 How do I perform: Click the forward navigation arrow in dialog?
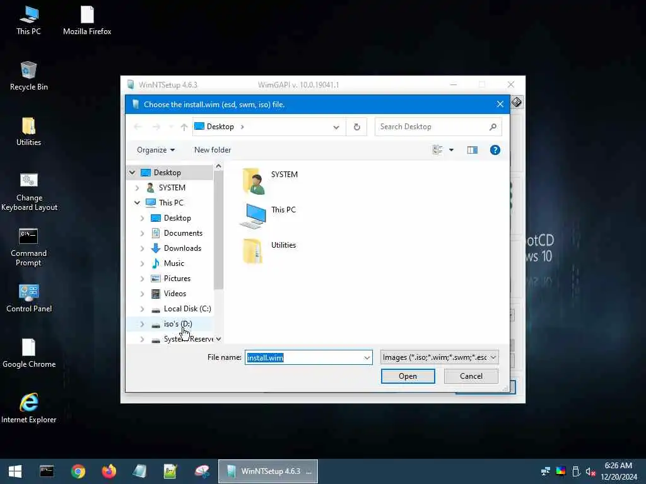[x=156, y=127]
